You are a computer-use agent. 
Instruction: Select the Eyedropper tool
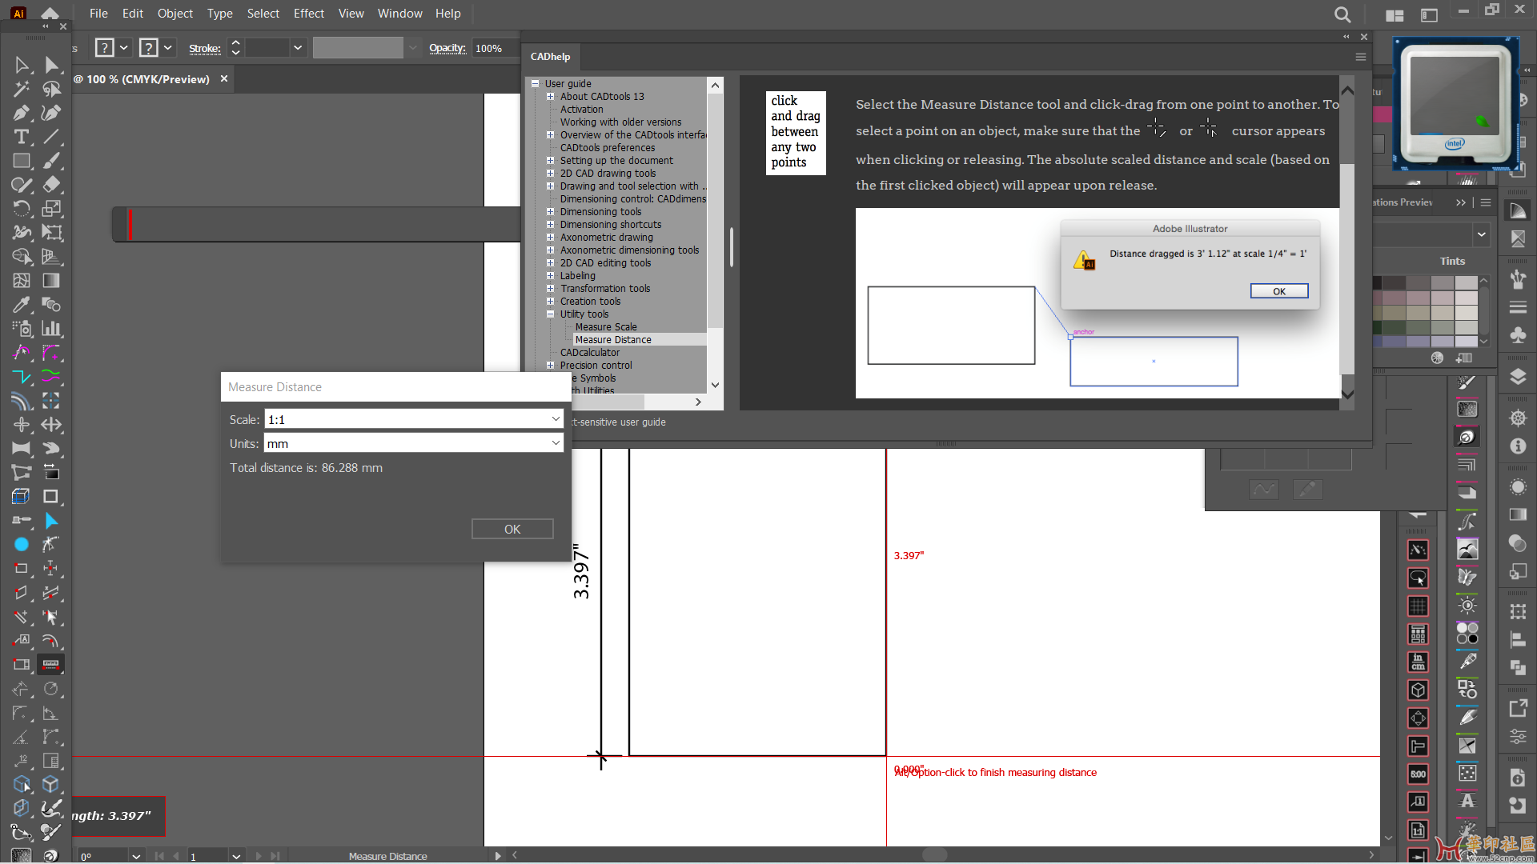(22, 305)
